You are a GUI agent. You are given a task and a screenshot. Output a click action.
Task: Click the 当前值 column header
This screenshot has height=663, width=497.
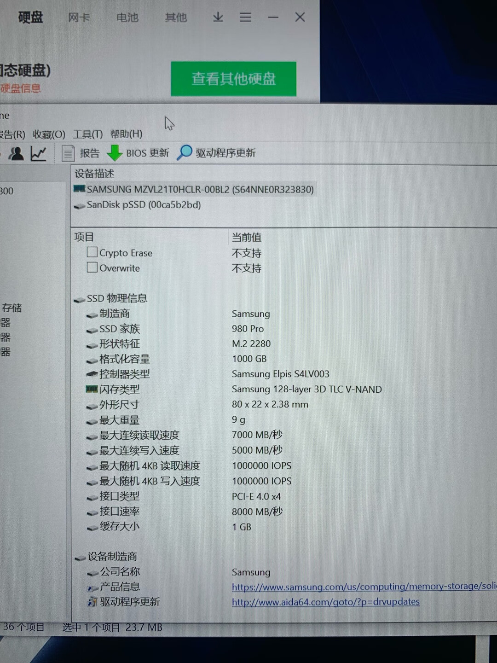coord(246,238)
